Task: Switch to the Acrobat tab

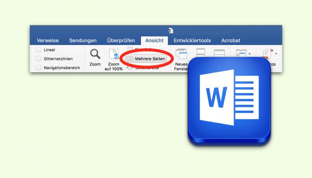Action: (x=231, y=40)
